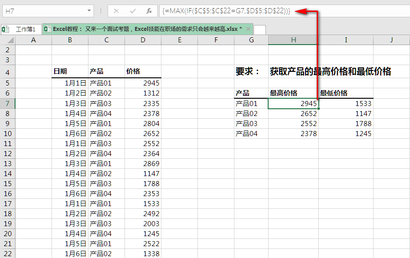Select column E header
Image resolution: width=410 pixels, height=258 pixels.
point(180,40)
